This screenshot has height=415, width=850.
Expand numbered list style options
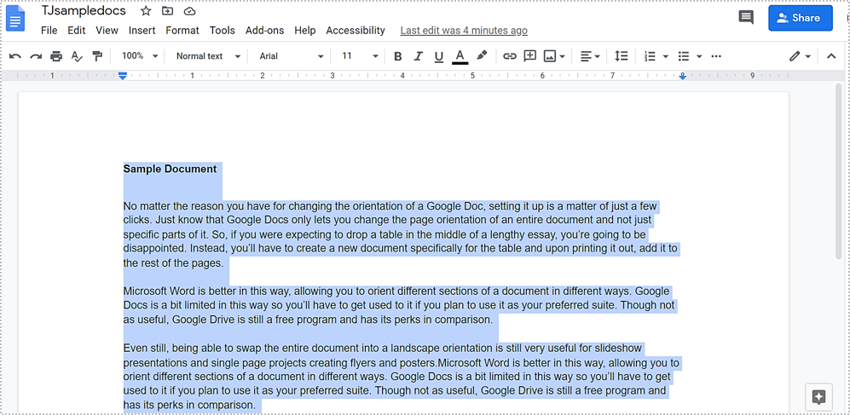(x=666, y=56)
